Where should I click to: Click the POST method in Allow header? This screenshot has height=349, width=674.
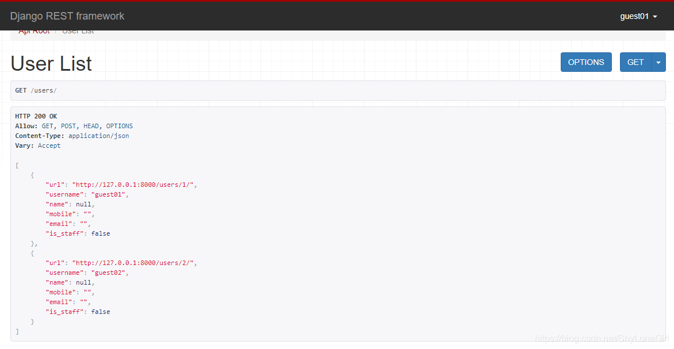[68, 125]
